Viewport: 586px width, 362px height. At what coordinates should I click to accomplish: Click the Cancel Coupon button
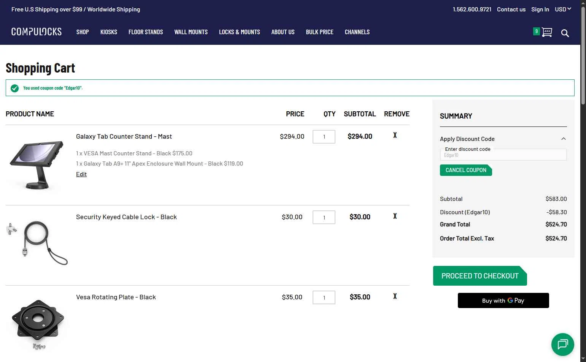point(466,170)
